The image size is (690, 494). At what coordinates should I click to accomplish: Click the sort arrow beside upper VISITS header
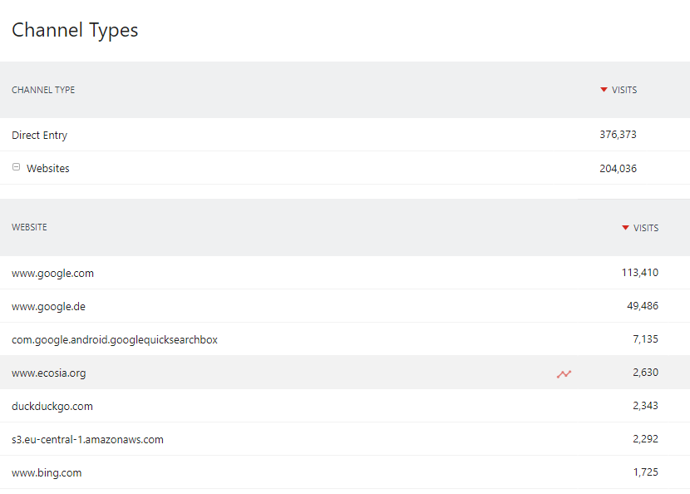coord(604,90)
